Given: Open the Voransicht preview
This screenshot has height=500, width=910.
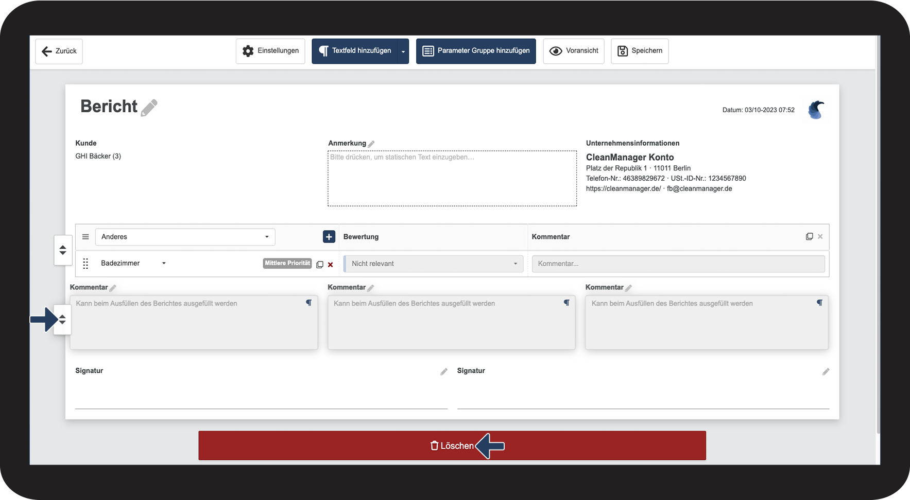Looking at the screenshot, I should click(x=574, y=51).
